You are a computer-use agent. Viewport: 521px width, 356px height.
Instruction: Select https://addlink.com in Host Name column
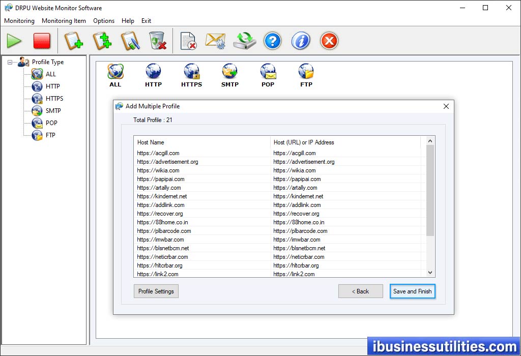(161, 205)
